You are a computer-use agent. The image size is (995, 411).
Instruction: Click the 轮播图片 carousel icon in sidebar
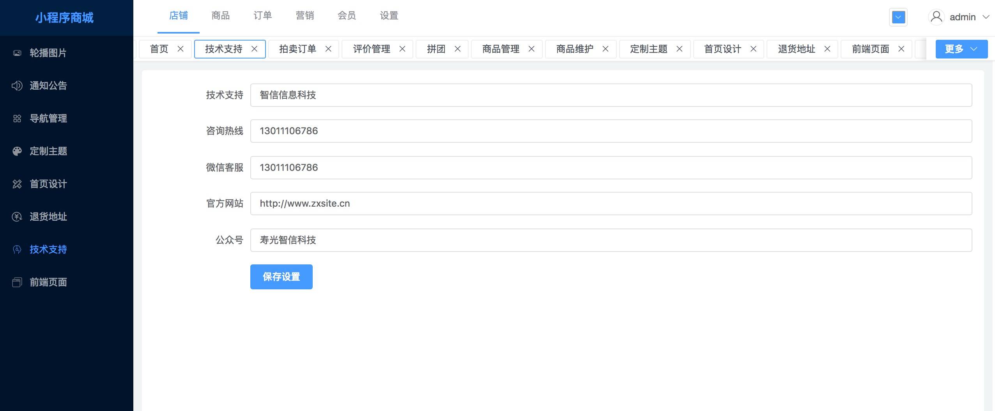click(x=17, y=53)
